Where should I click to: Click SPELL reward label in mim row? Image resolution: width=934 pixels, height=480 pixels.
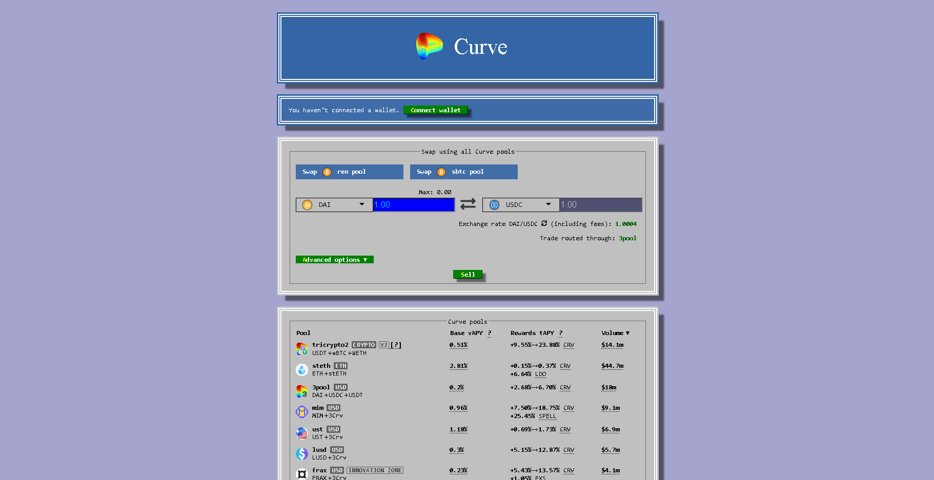coord(547,416)
